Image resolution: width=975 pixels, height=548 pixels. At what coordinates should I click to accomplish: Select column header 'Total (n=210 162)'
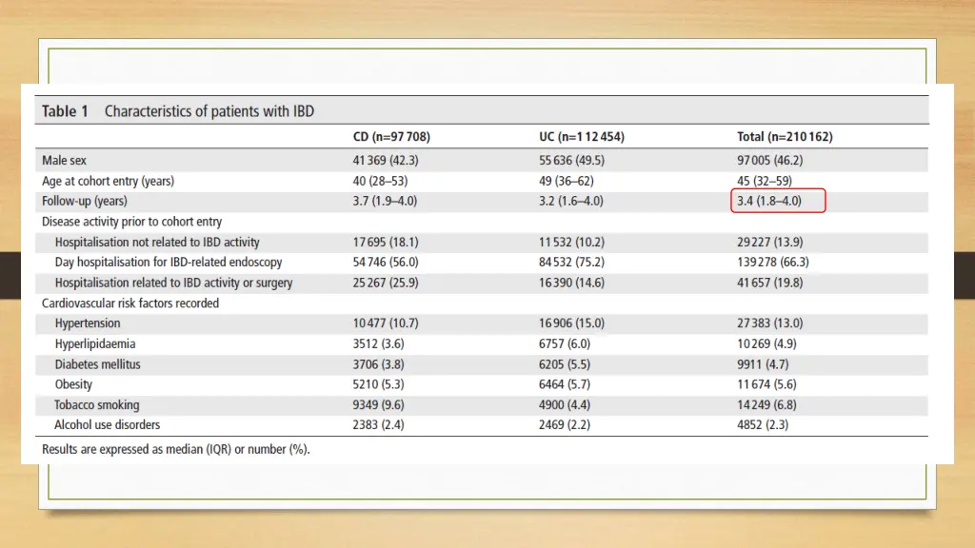point(785,137)
